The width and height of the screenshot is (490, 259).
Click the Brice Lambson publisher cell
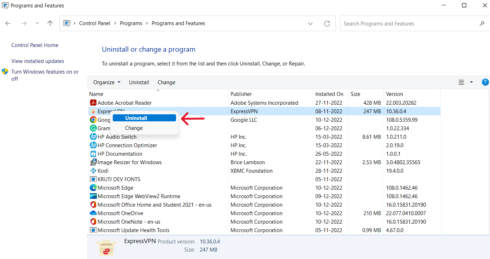[x=248, y=162]
